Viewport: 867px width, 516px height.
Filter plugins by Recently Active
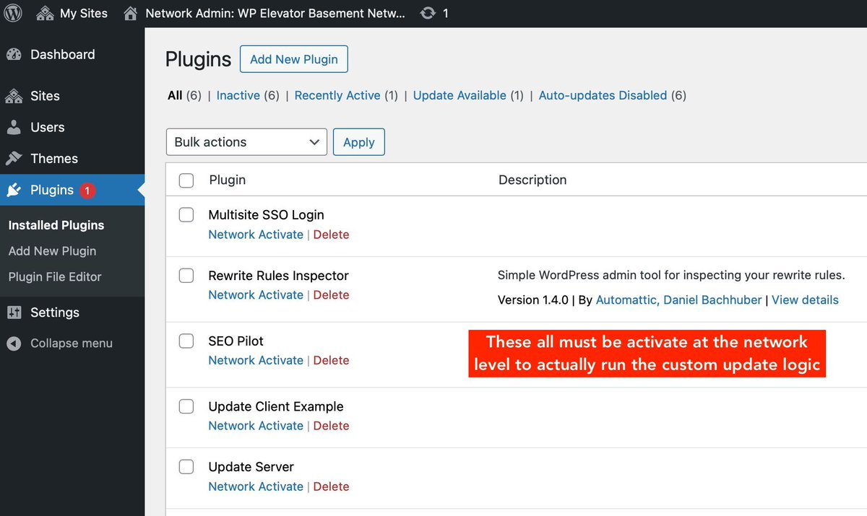pyautogui.click(x=337, y=95)
